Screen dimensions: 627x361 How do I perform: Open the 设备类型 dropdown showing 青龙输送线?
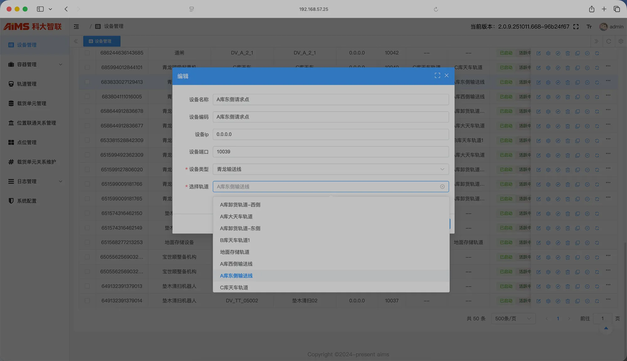[331, 169]
